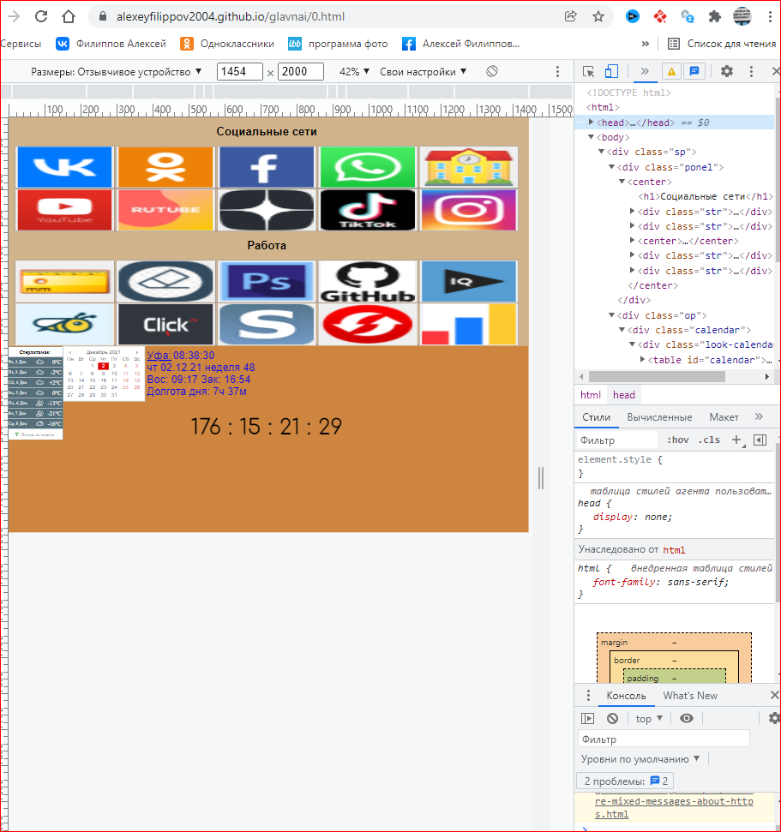Rotate the device viewport orientation
Viewport: 781px width, 832px height.
[492, 71]
